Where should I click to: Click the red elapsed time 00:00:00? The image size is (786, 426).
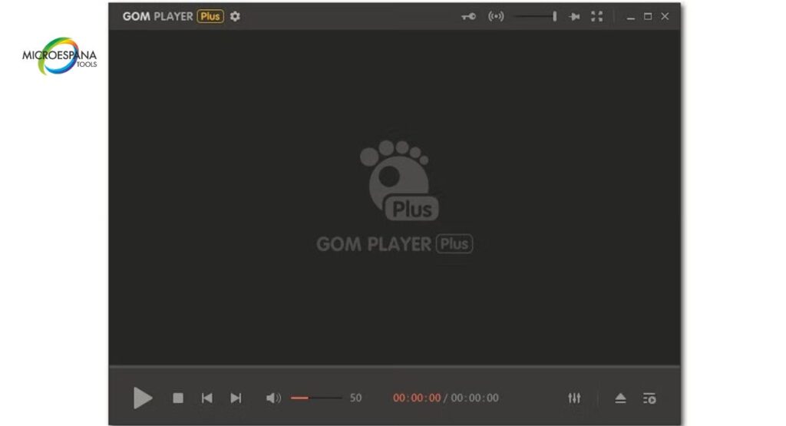(x=417, y=398)
